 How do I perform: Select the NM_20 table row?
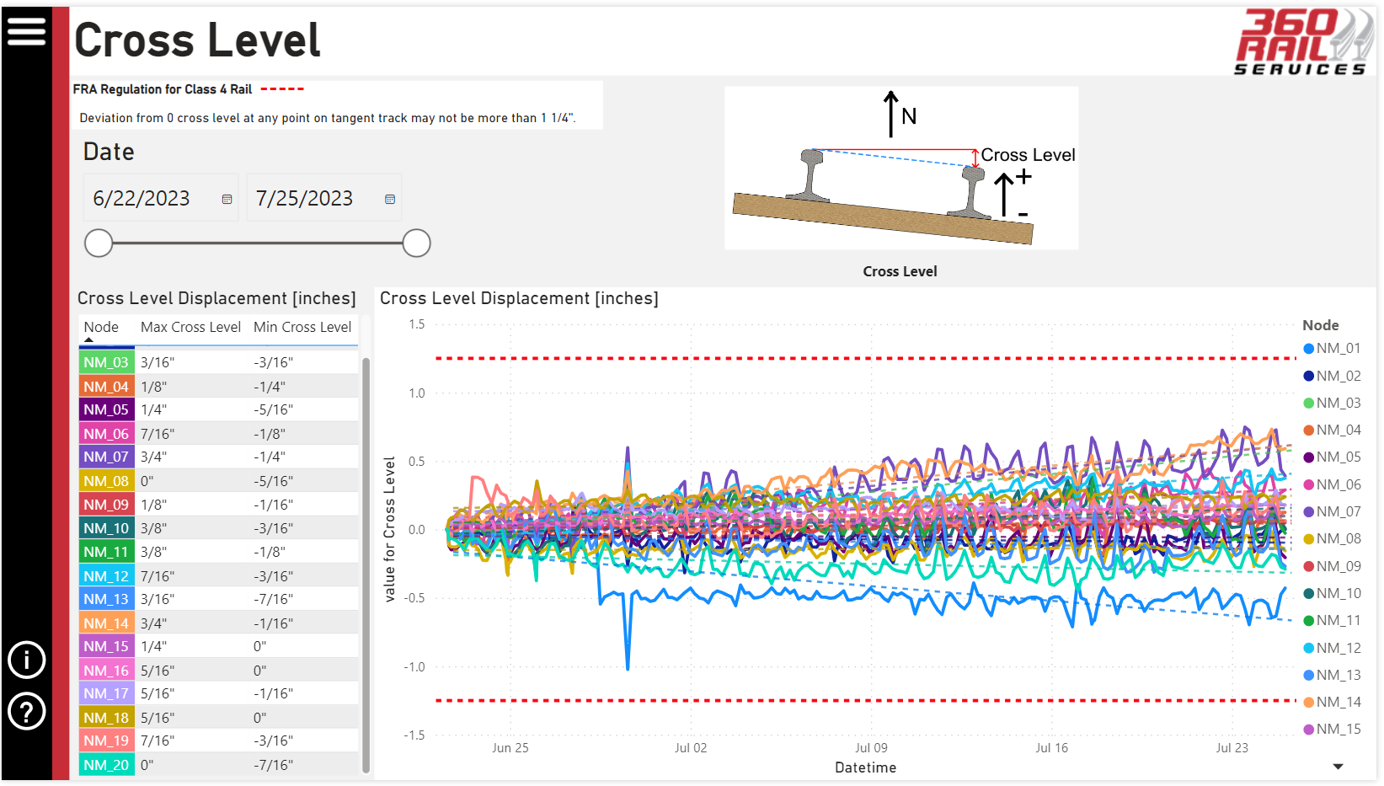pos(219,765)
